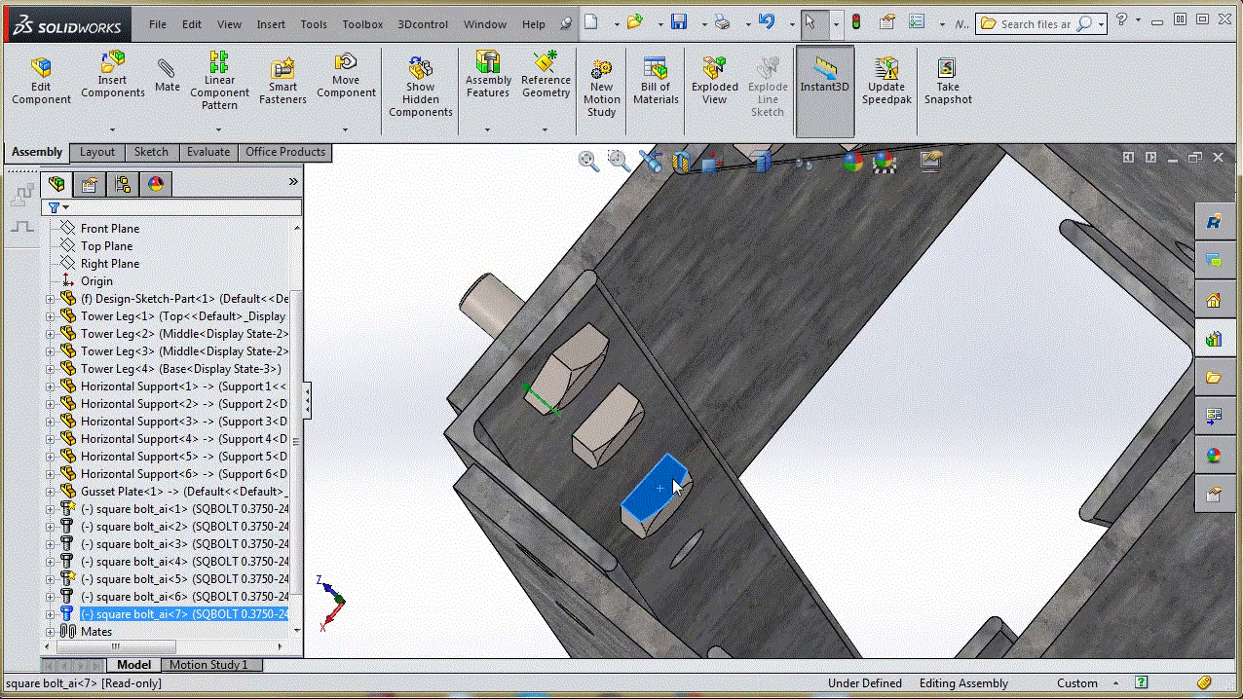Click the Smart Fasteners tool
Viewport: 1243px width, 699px height.
point(282,82)
